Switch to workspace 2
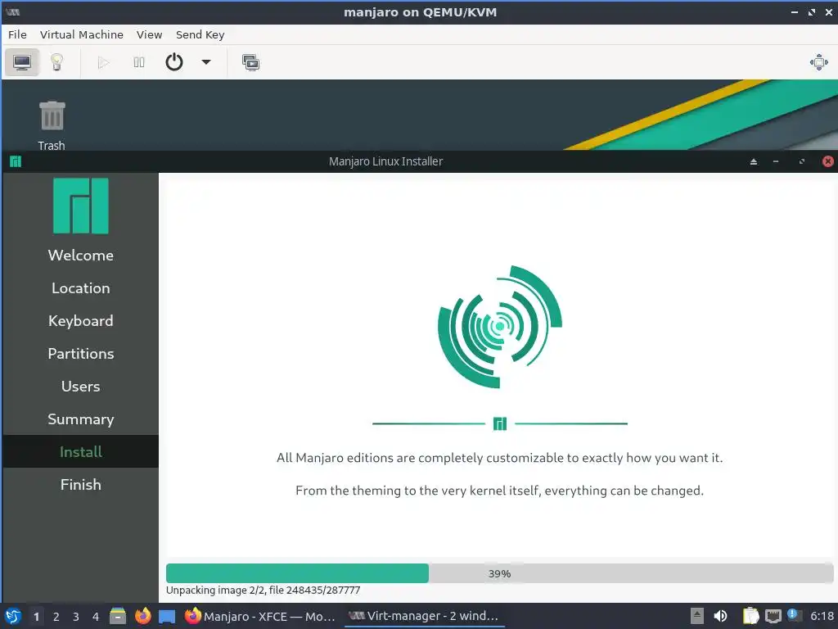Viewport: 838px width, 629px height. pos(56,616)
